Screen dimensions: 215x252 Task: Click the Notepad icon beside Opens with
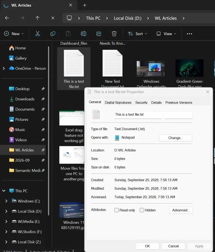(117, 138)
